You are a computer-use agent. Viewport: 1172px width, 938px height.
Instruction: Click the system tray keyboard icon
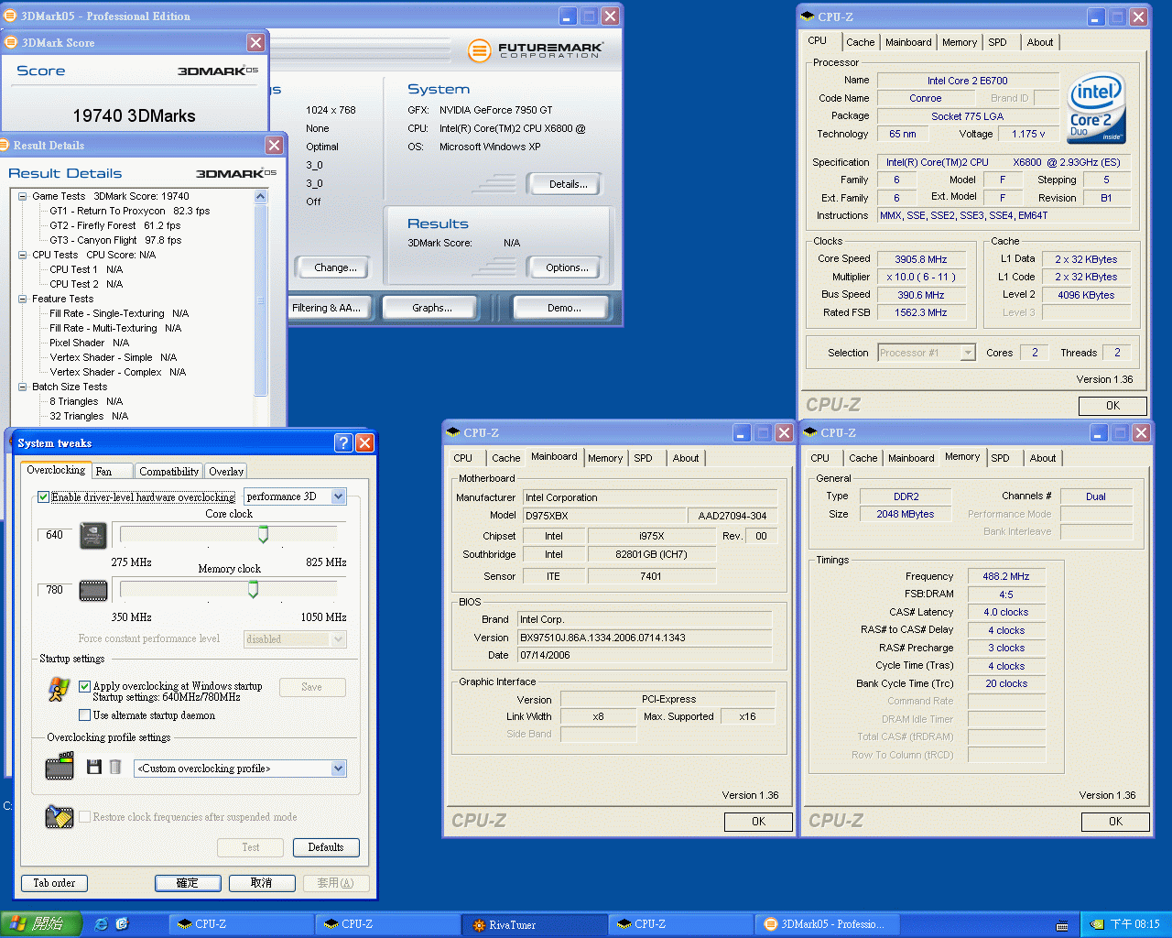[1062, 925]
